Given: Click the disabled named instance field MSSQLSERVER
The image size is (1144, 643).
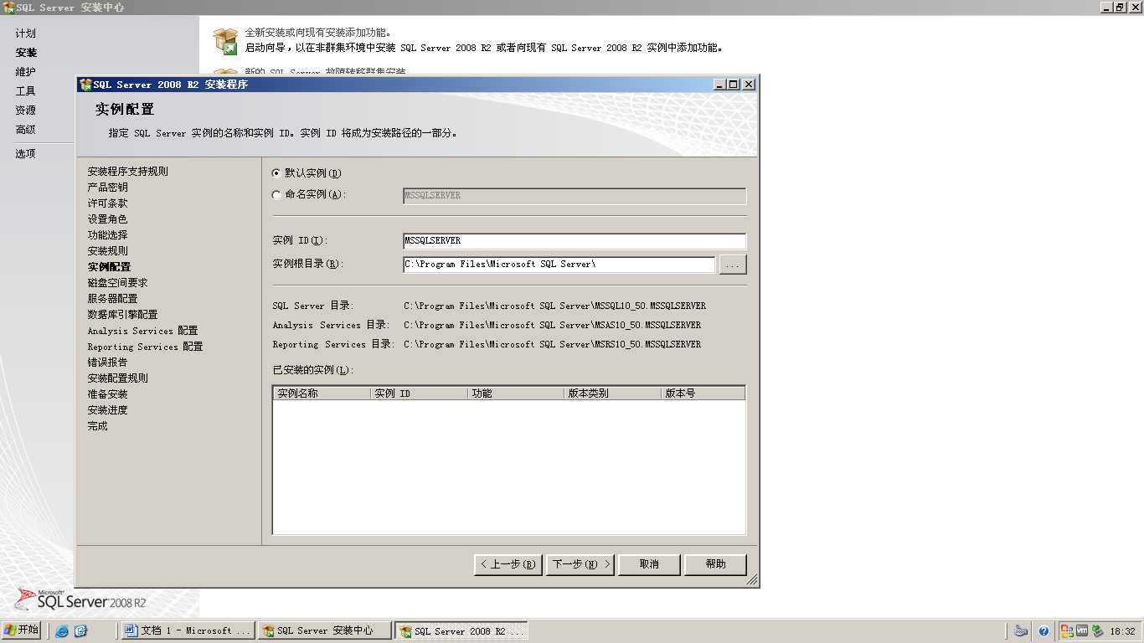Looking at the screenshot, I should tap(575, 196).
